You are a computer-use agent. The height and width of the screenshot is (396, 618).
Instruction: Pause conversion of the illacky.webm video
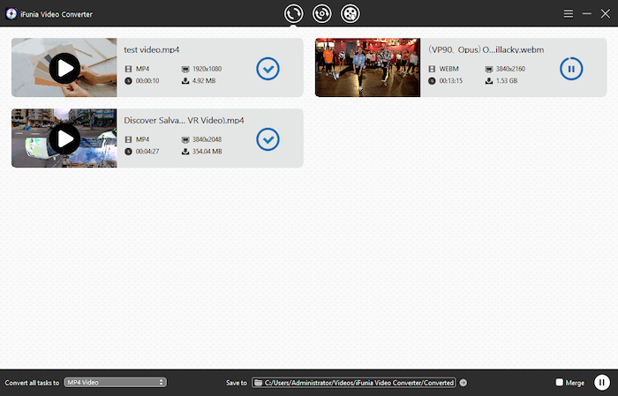click(571, 68)
